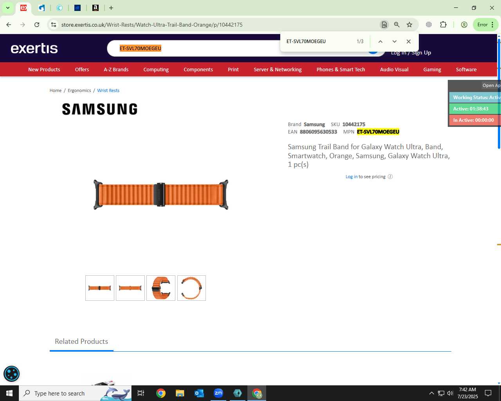
Task: Click the Windows taskbar search box
Action: (75, 393)
